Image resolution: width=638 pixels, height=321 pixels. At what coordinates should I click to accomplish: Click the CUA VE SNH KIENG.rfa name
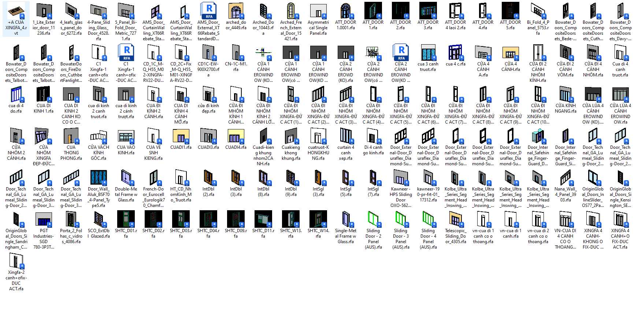tap(153, 153)
